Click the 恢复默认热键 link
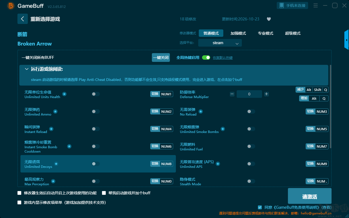 click(x=223, y=58)
